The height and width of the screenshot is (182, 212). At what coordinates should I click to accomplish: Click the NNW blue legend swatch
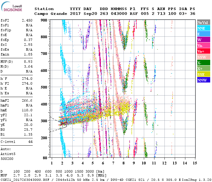coord(203,80)
